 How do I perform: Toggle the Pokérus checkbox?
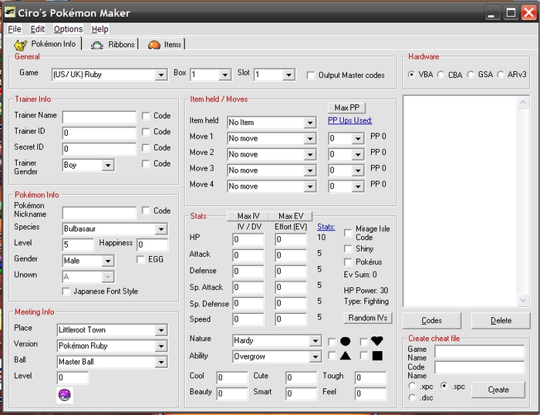[x=348, y=262]
